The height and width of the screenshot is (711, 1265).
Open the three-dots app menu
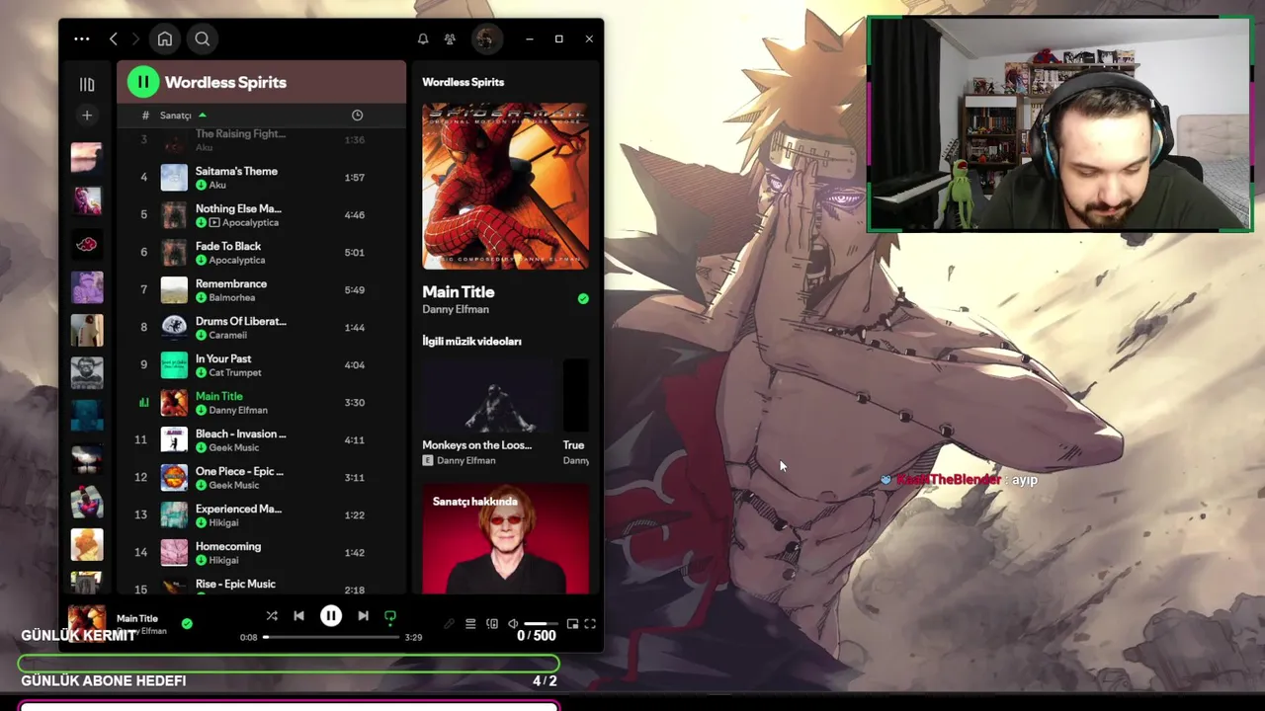click(x=82, y=39)
